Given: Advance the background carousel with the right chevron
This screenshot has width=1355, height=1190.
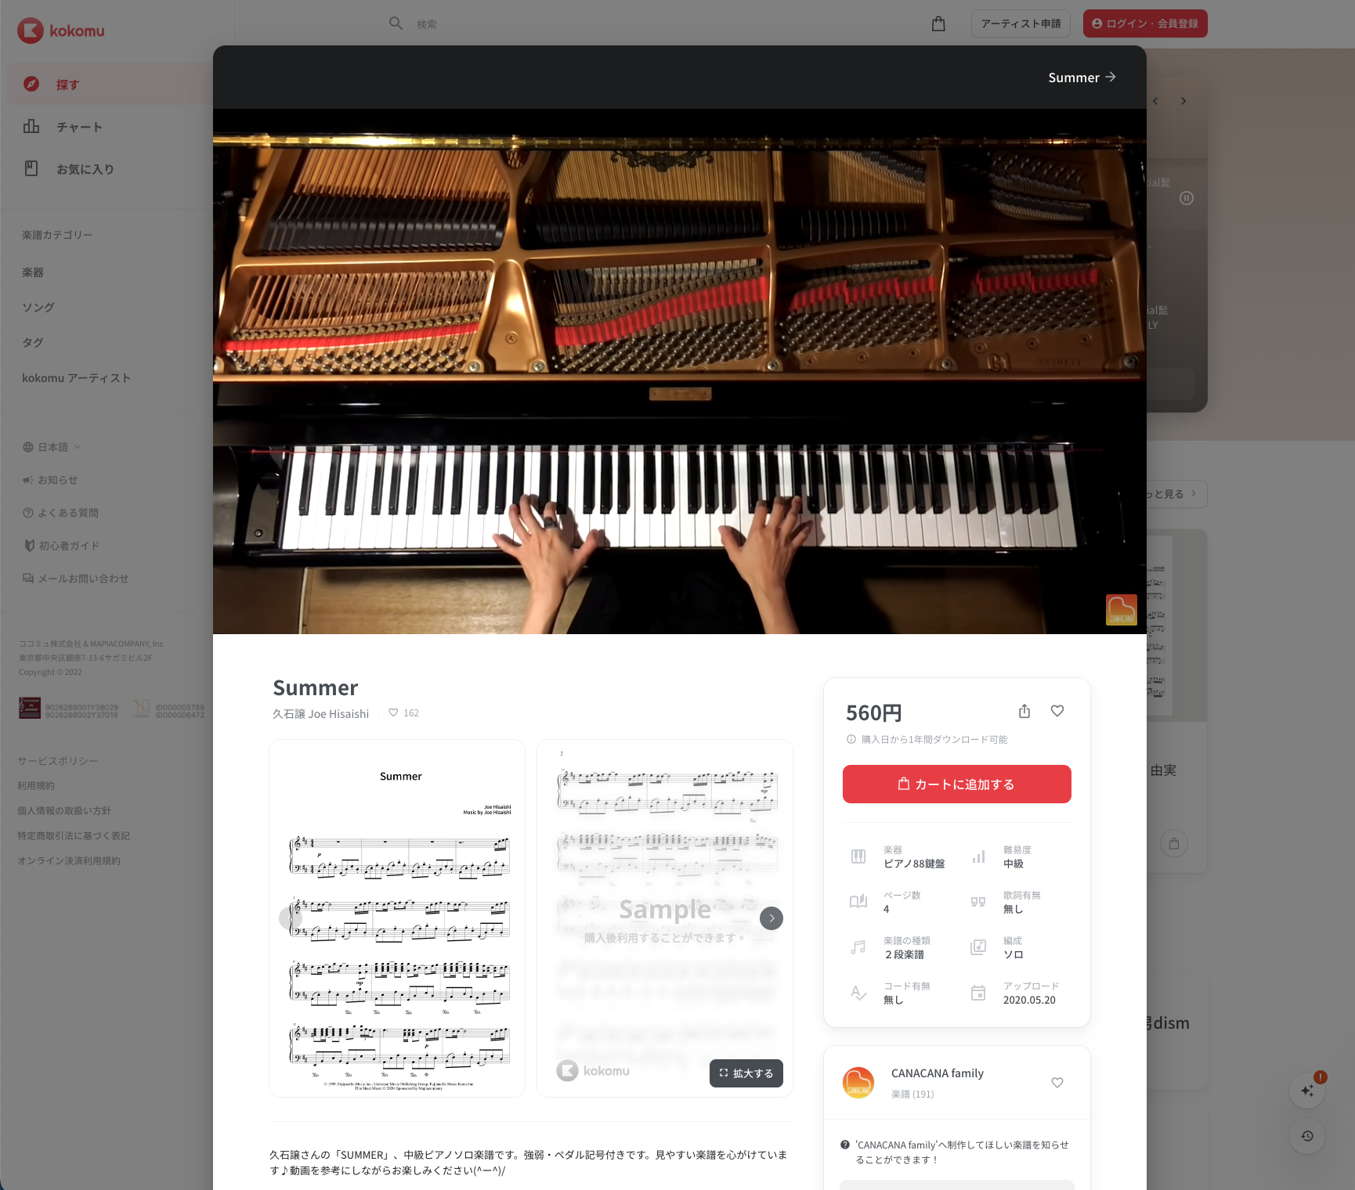Looking at the screenshot, I should 1183,101.
